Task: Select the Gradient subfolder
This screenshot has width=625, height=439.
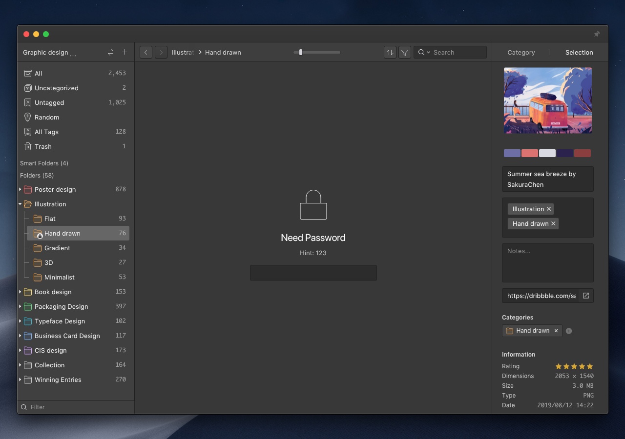Action: [x=78, y=248]
